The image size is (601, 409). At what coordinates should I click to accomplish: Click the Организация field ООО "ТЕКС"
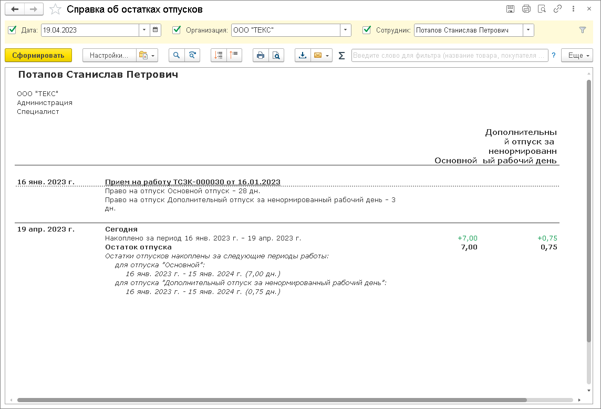(286, 30)
